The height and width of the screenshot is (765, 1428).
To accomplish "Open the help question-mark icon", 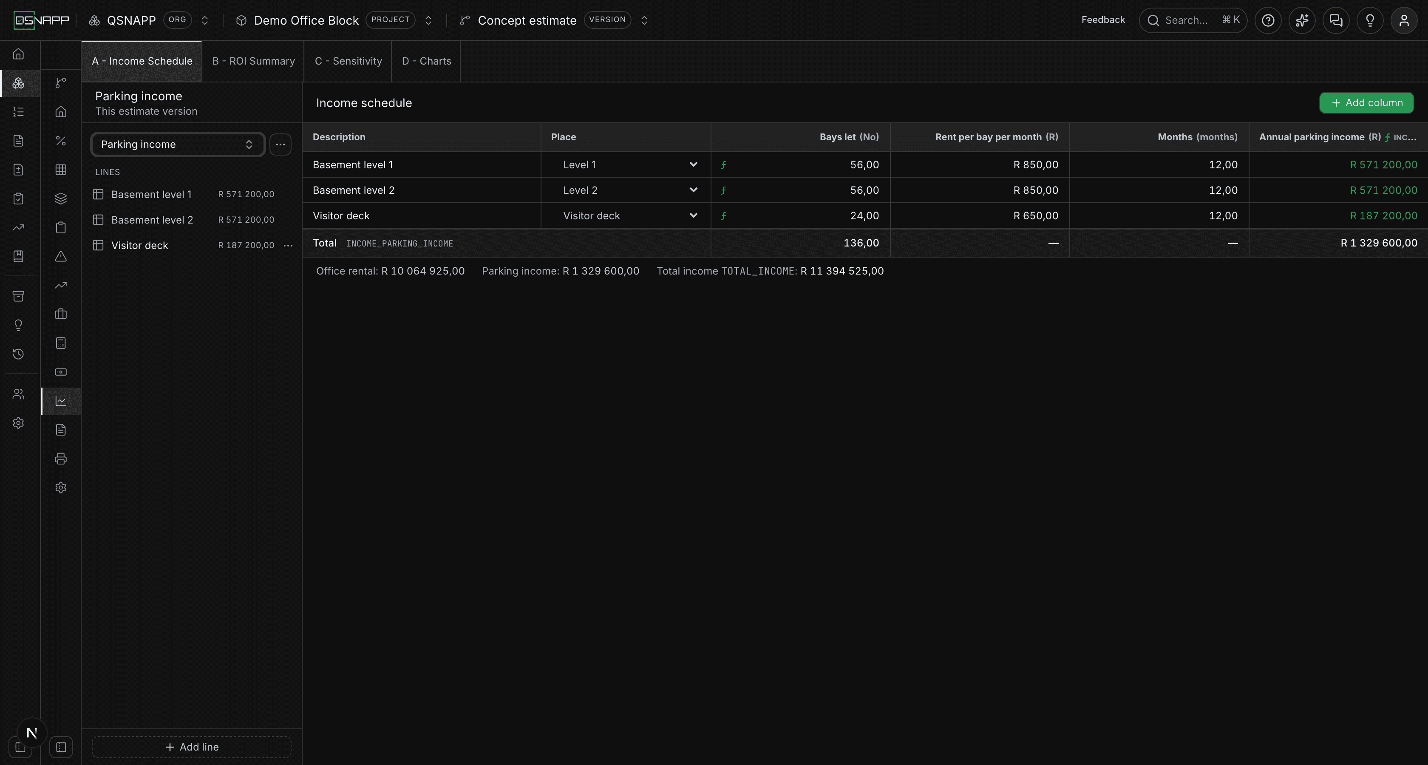I will click(1268, 20).
